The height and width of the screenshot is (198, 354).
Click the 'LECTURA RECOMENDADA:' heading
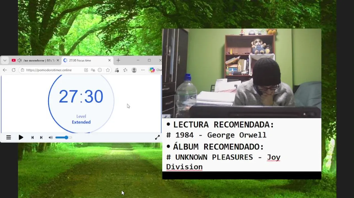pyautogui.click(x=224, y=125)
